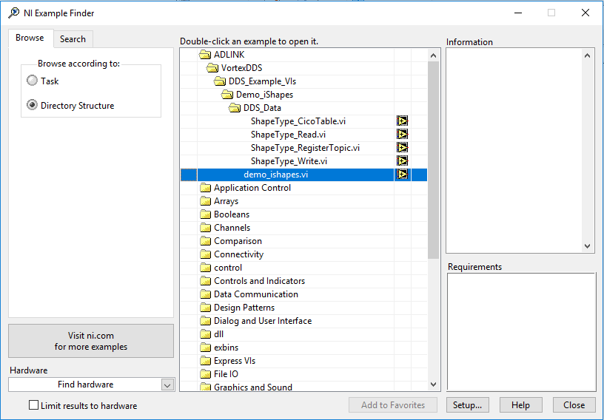Image resolution: width=604 pixels, height=420 pixels.
Task: Select ShapeType_RegisterTopic.vi in the list
Action: [303, 147]
